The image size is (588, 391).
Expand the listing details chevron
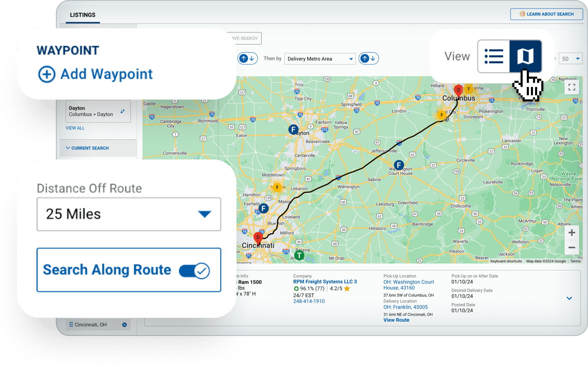pos(569,298)
